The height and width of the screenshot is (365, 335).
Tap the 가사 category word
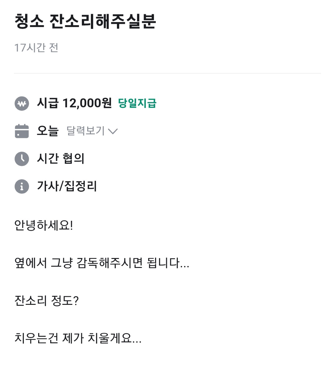click(x=47, y=186)
